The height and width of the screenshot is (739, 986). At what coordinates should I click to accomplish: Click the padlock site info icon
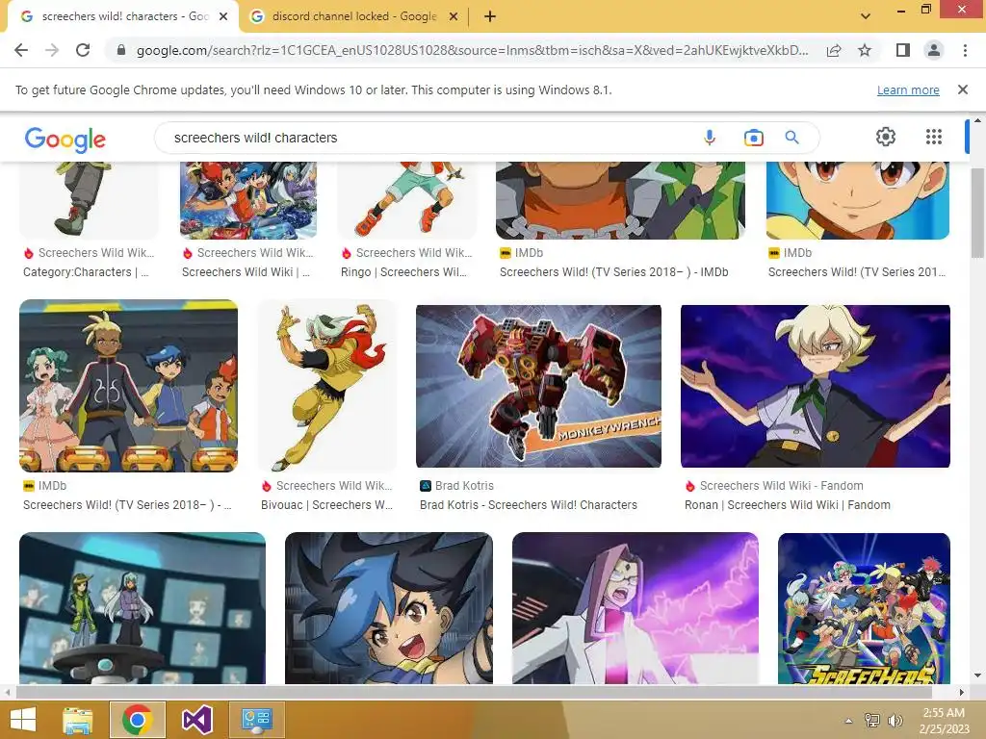click(121, 50)
